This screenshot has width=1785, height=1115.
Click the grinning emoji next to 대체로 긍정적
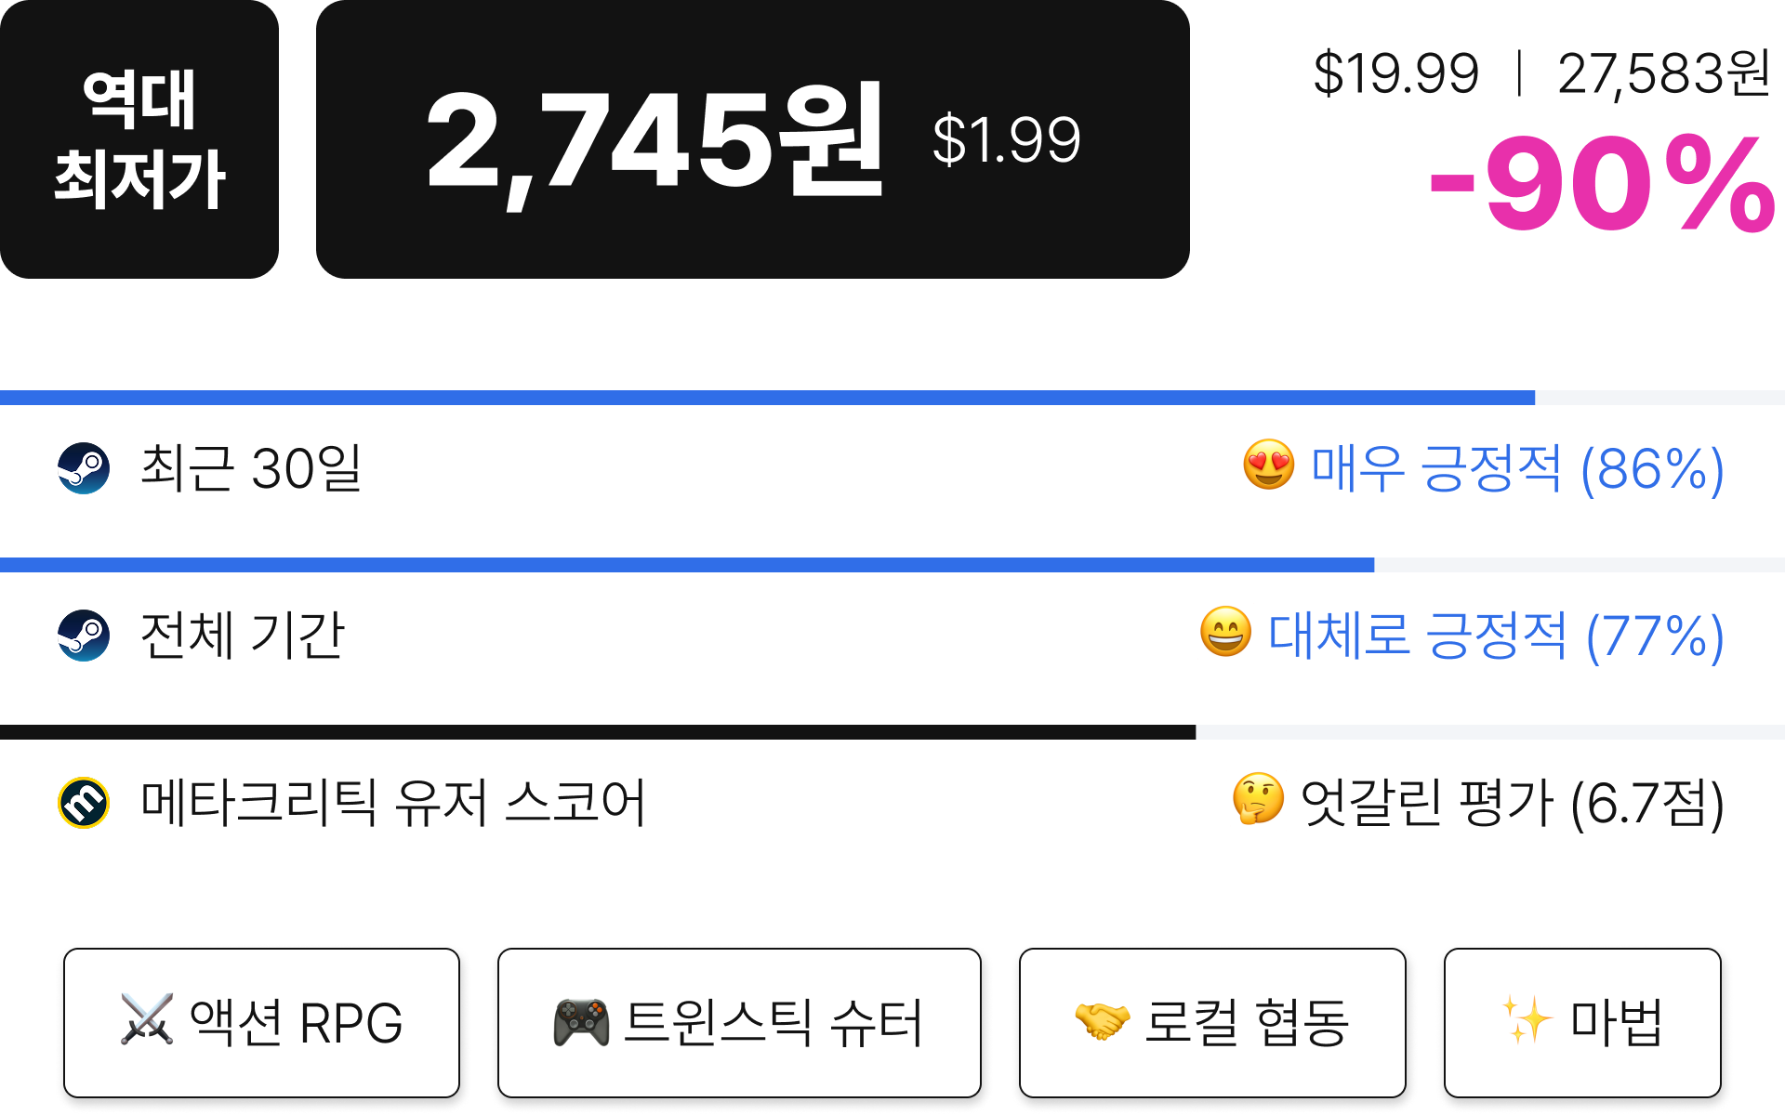pyautogui.click(x=1226, y=632)
